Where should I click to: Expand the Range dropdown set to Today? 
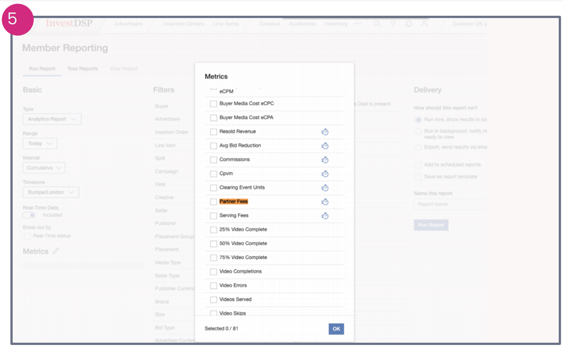click(x=40, y=144)
